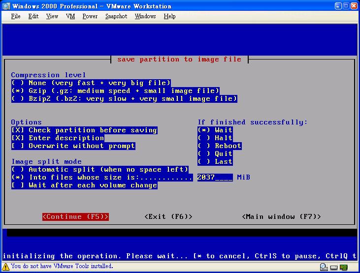Click Main window (F7) button
Image resolution: width=360 pixels, height=273 pixels.
tap(282, 216)
